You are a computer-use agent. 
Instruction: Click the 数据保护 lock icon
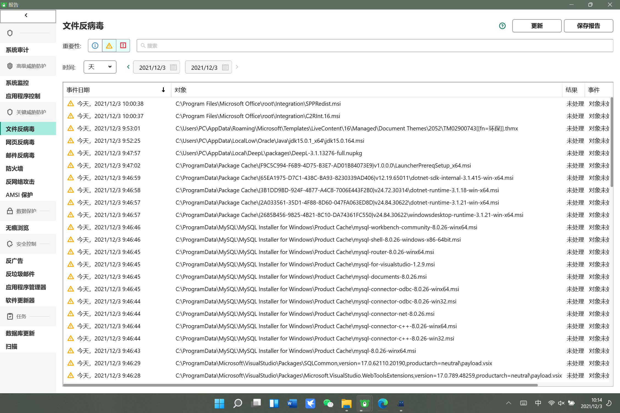[10, 211]
